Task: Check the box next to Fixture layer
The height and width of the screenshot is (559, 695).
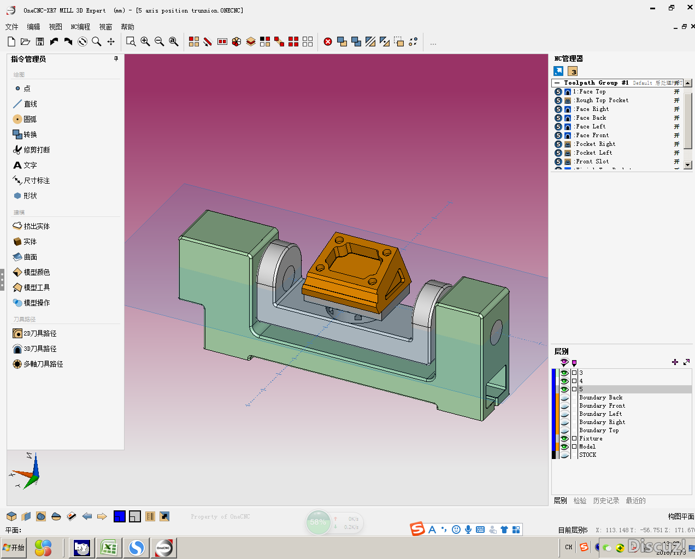Action: 574,438
